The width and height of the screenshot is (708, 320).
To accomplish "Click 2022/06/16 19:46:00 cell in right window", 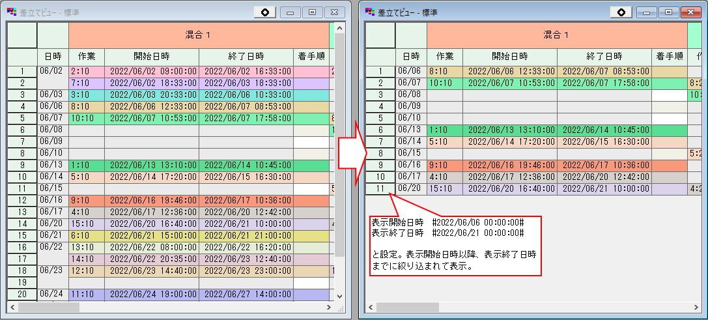I will pyautogui.click(x=510, y=166).
